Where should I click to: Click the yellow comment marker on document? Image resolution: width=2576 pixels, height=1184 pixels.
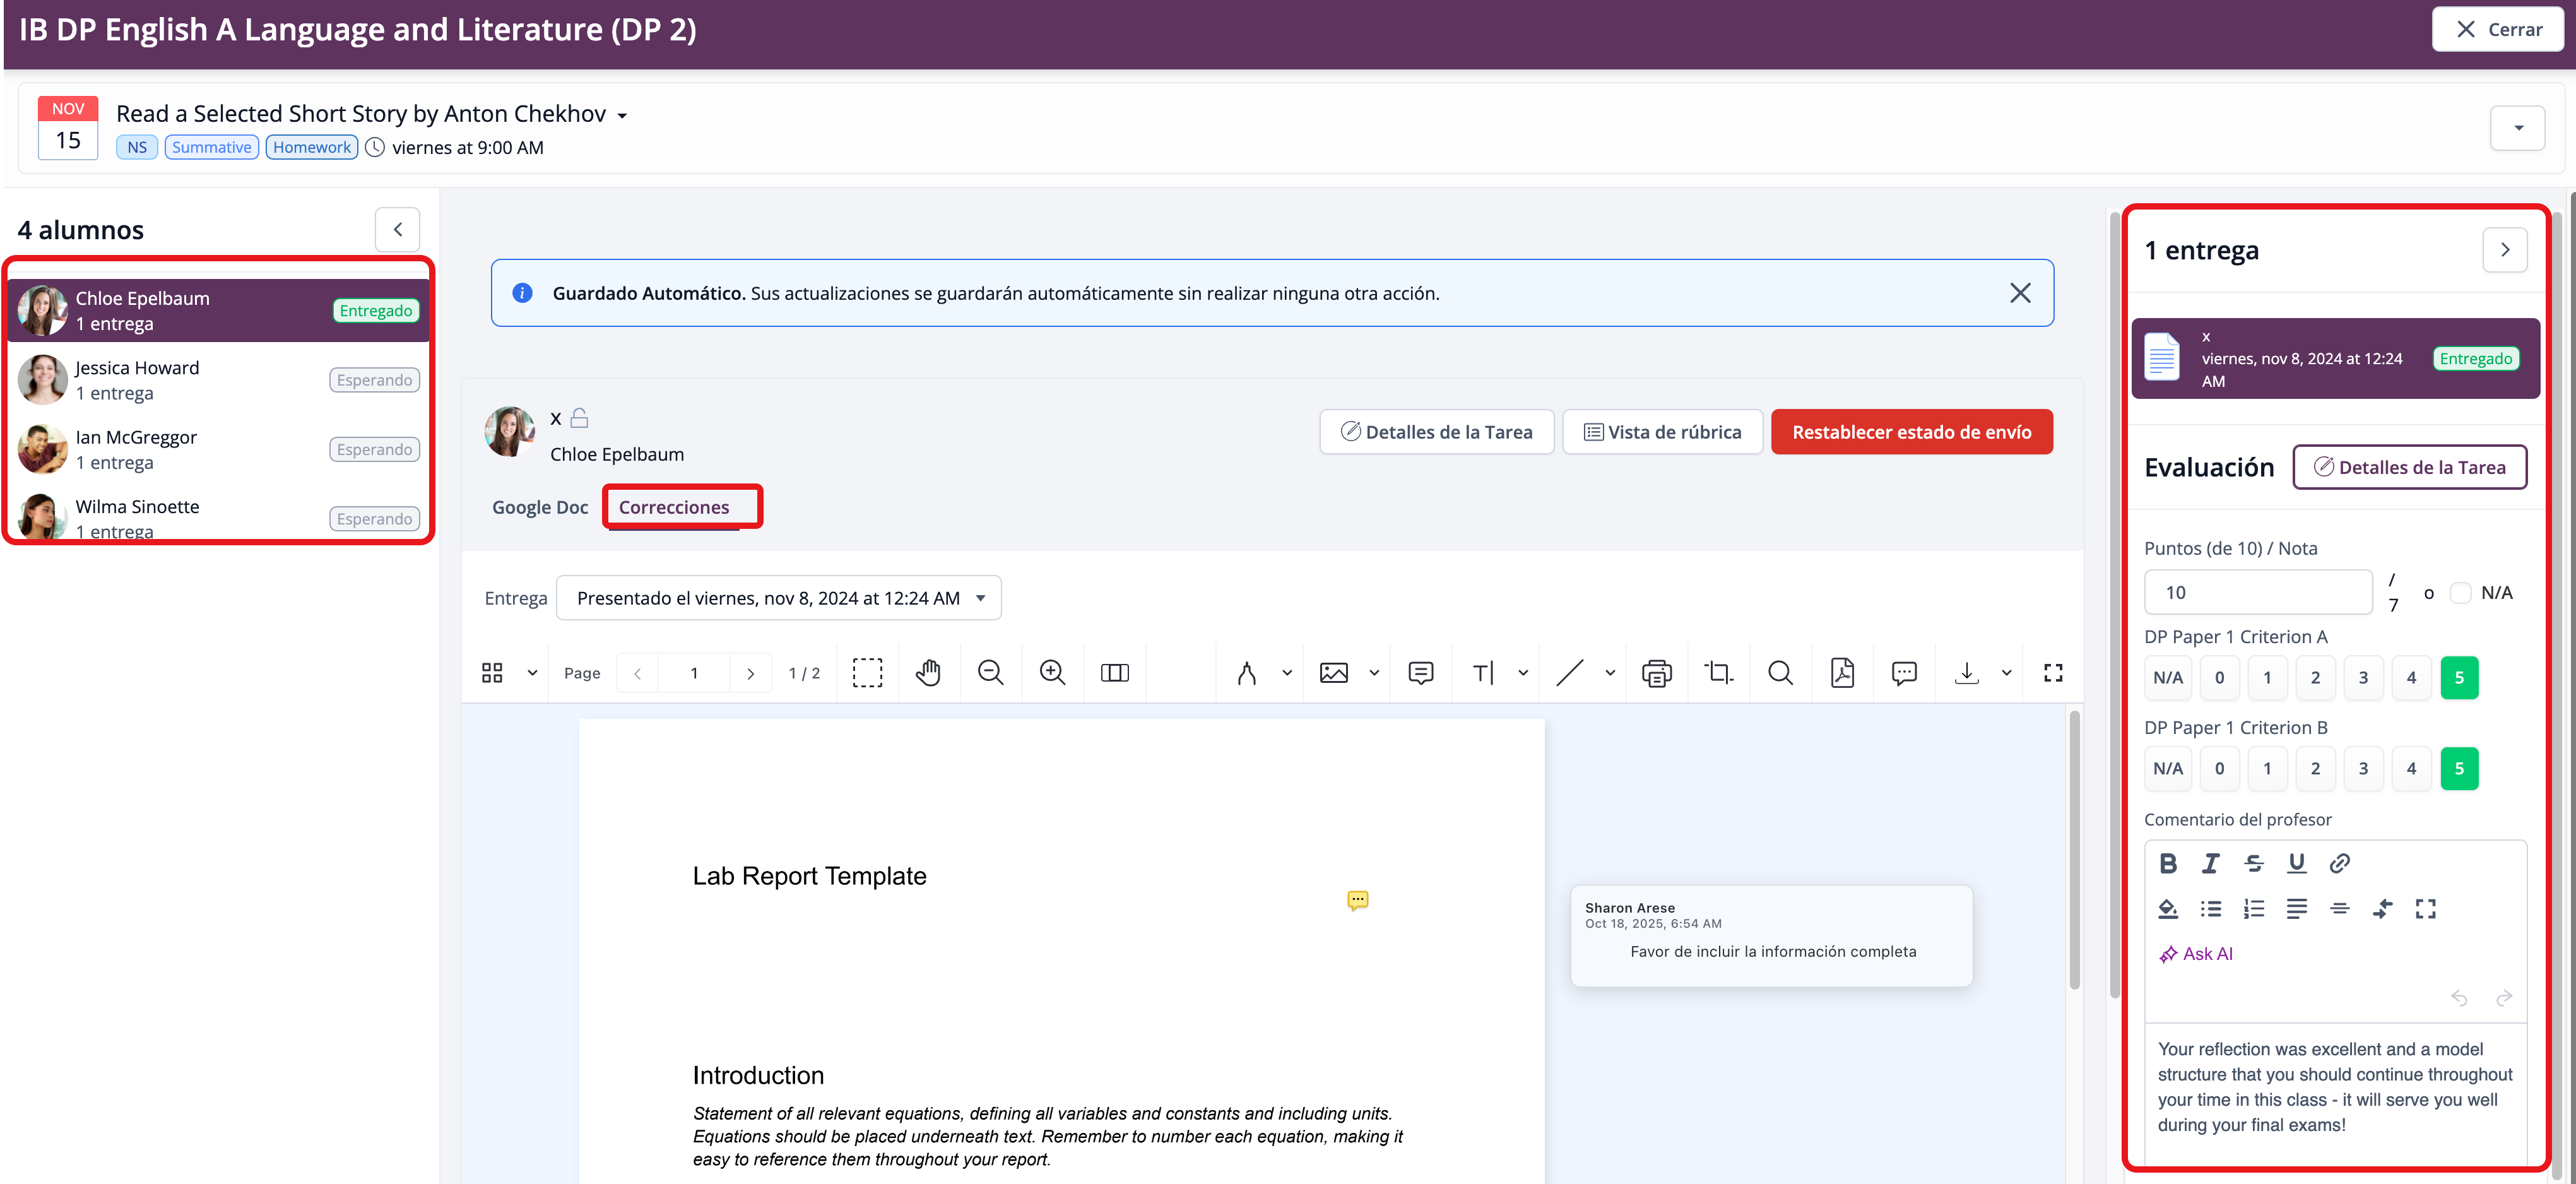1357,900
